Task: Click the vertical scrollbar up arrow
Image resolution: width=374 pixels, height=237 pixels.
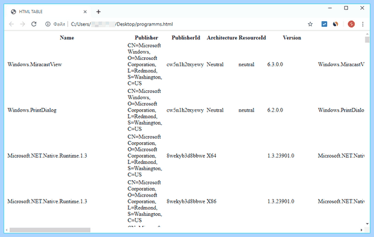Action: point(367,34)
